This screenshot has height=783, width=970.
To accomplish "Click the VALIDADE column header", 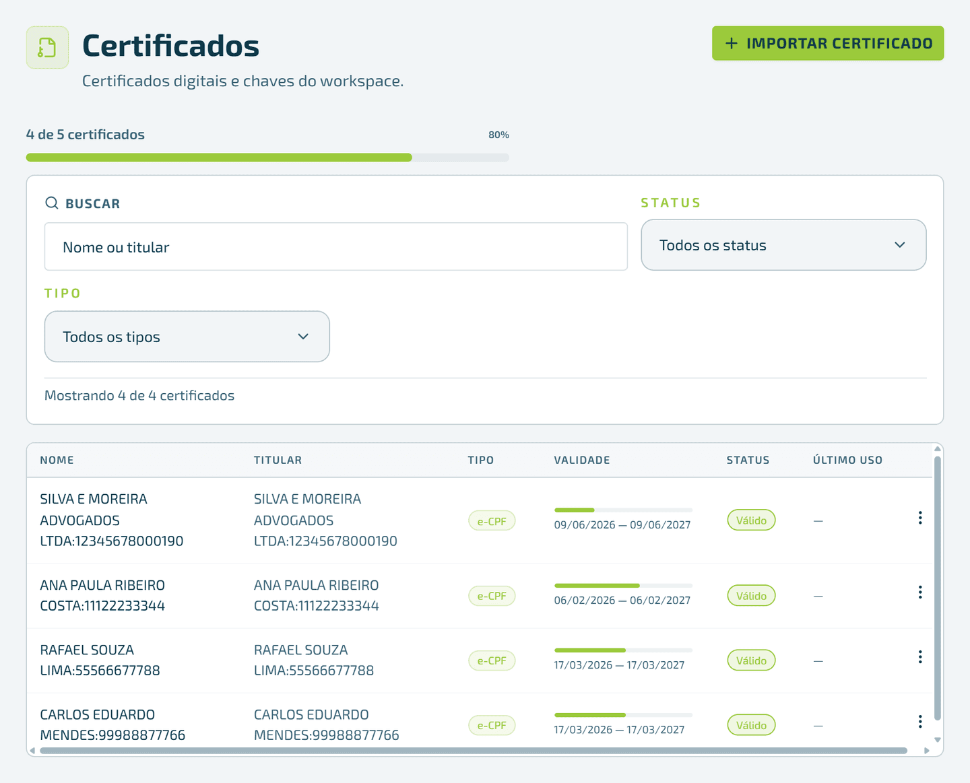I will point(582,461).
